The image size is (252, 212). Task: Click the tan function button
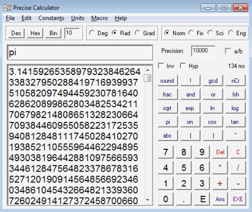click(x=235, y=122)
